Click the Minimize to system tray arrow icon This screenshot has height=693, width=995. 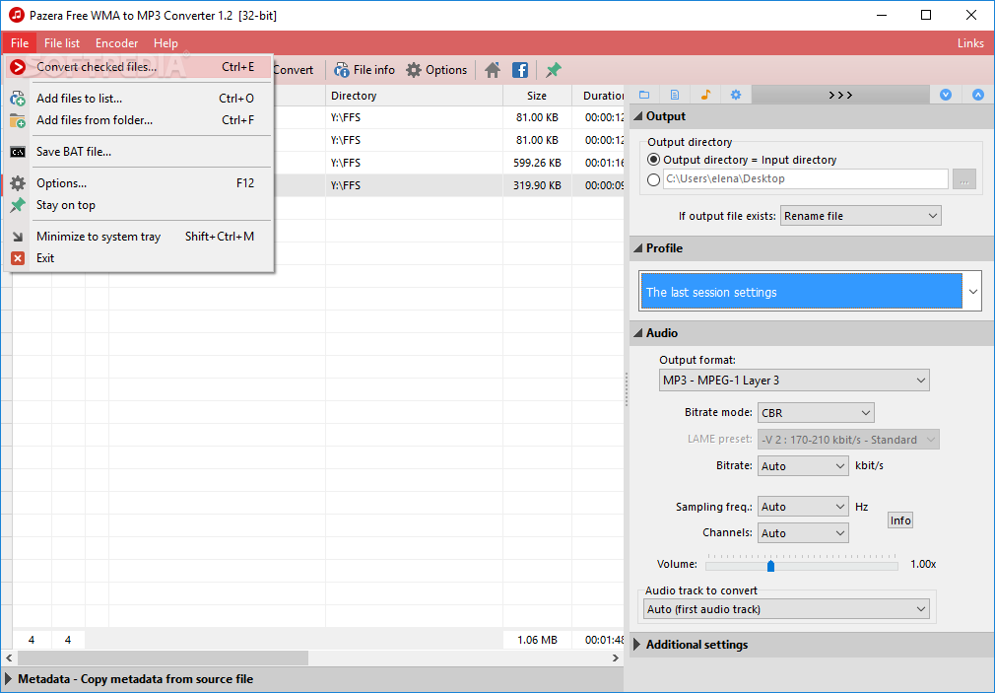[18, 237]
